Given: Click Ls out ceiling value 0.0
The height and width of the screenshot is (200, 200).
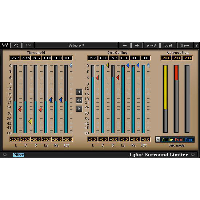Looking at the screenshot, I should [124, 58].
